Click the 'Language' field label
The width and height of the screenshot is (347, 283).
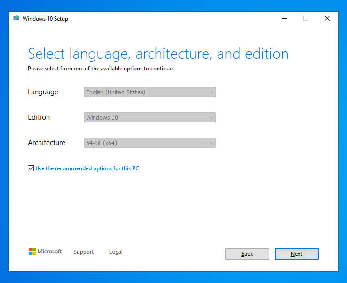(x=43, y=92)
